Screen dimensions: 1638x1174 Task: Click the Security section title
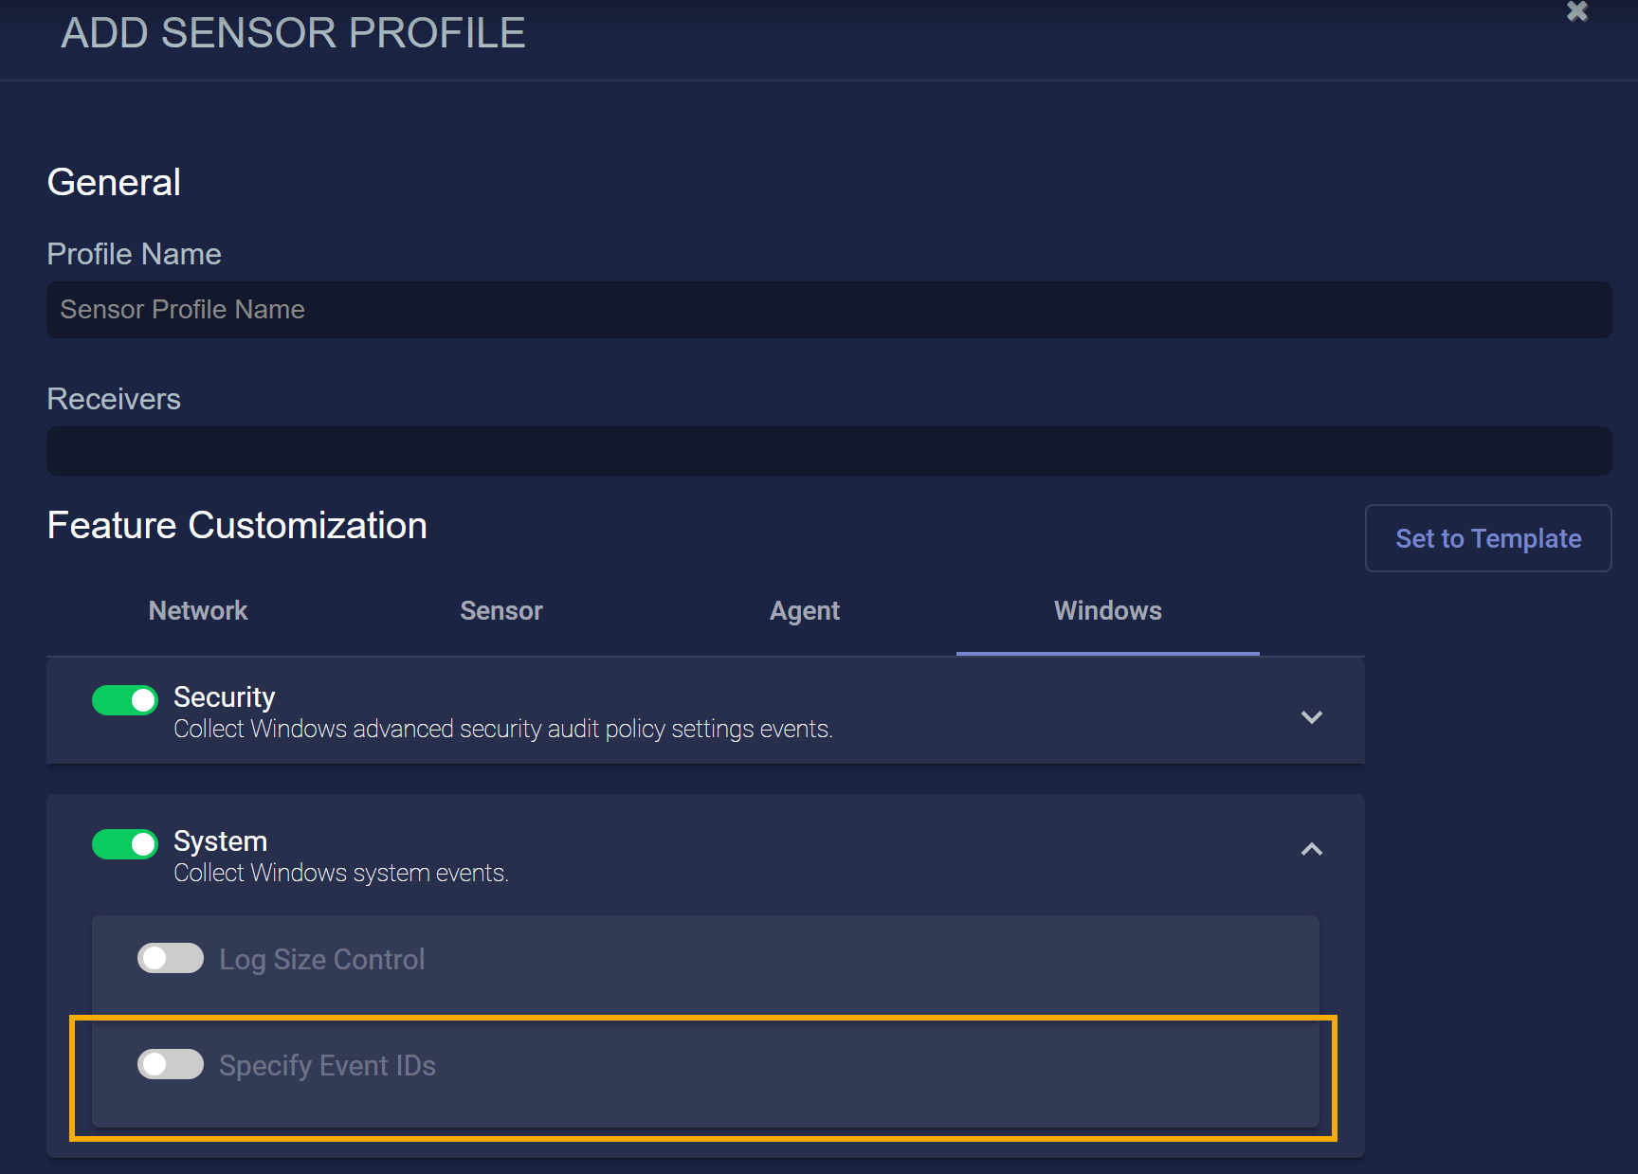(x=225, y=697)
